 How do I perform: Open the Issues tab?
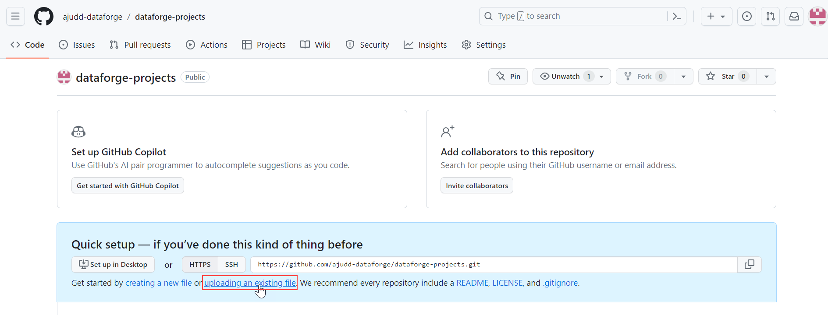[77, 45]
